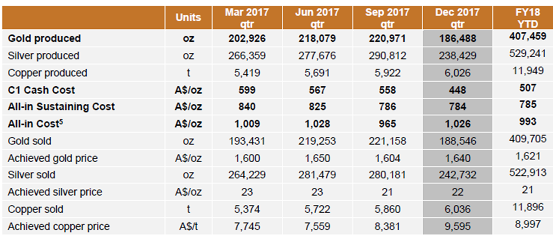The image size is (553, 236).
Task: Select the Gold sold value 193,431
Action: pyautogui.click(x=247, y=141)
